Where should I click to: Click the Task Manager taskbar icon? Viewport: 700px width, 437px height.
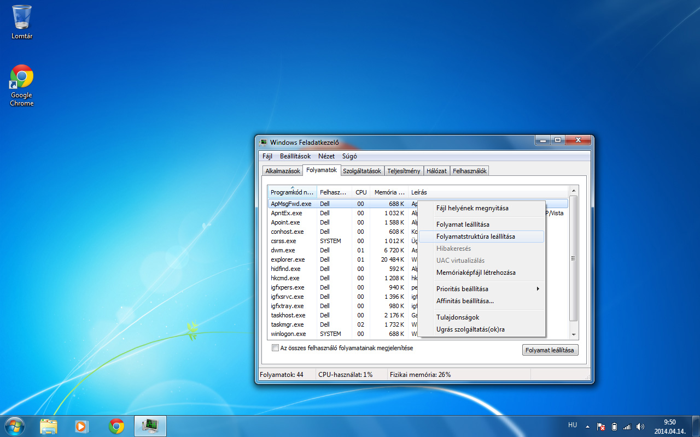tap(150, 426)
